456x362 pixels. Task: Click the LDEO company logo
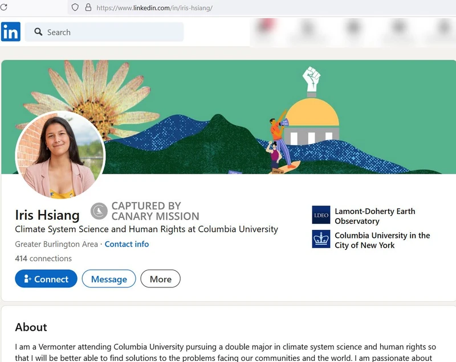click(321, 215)
